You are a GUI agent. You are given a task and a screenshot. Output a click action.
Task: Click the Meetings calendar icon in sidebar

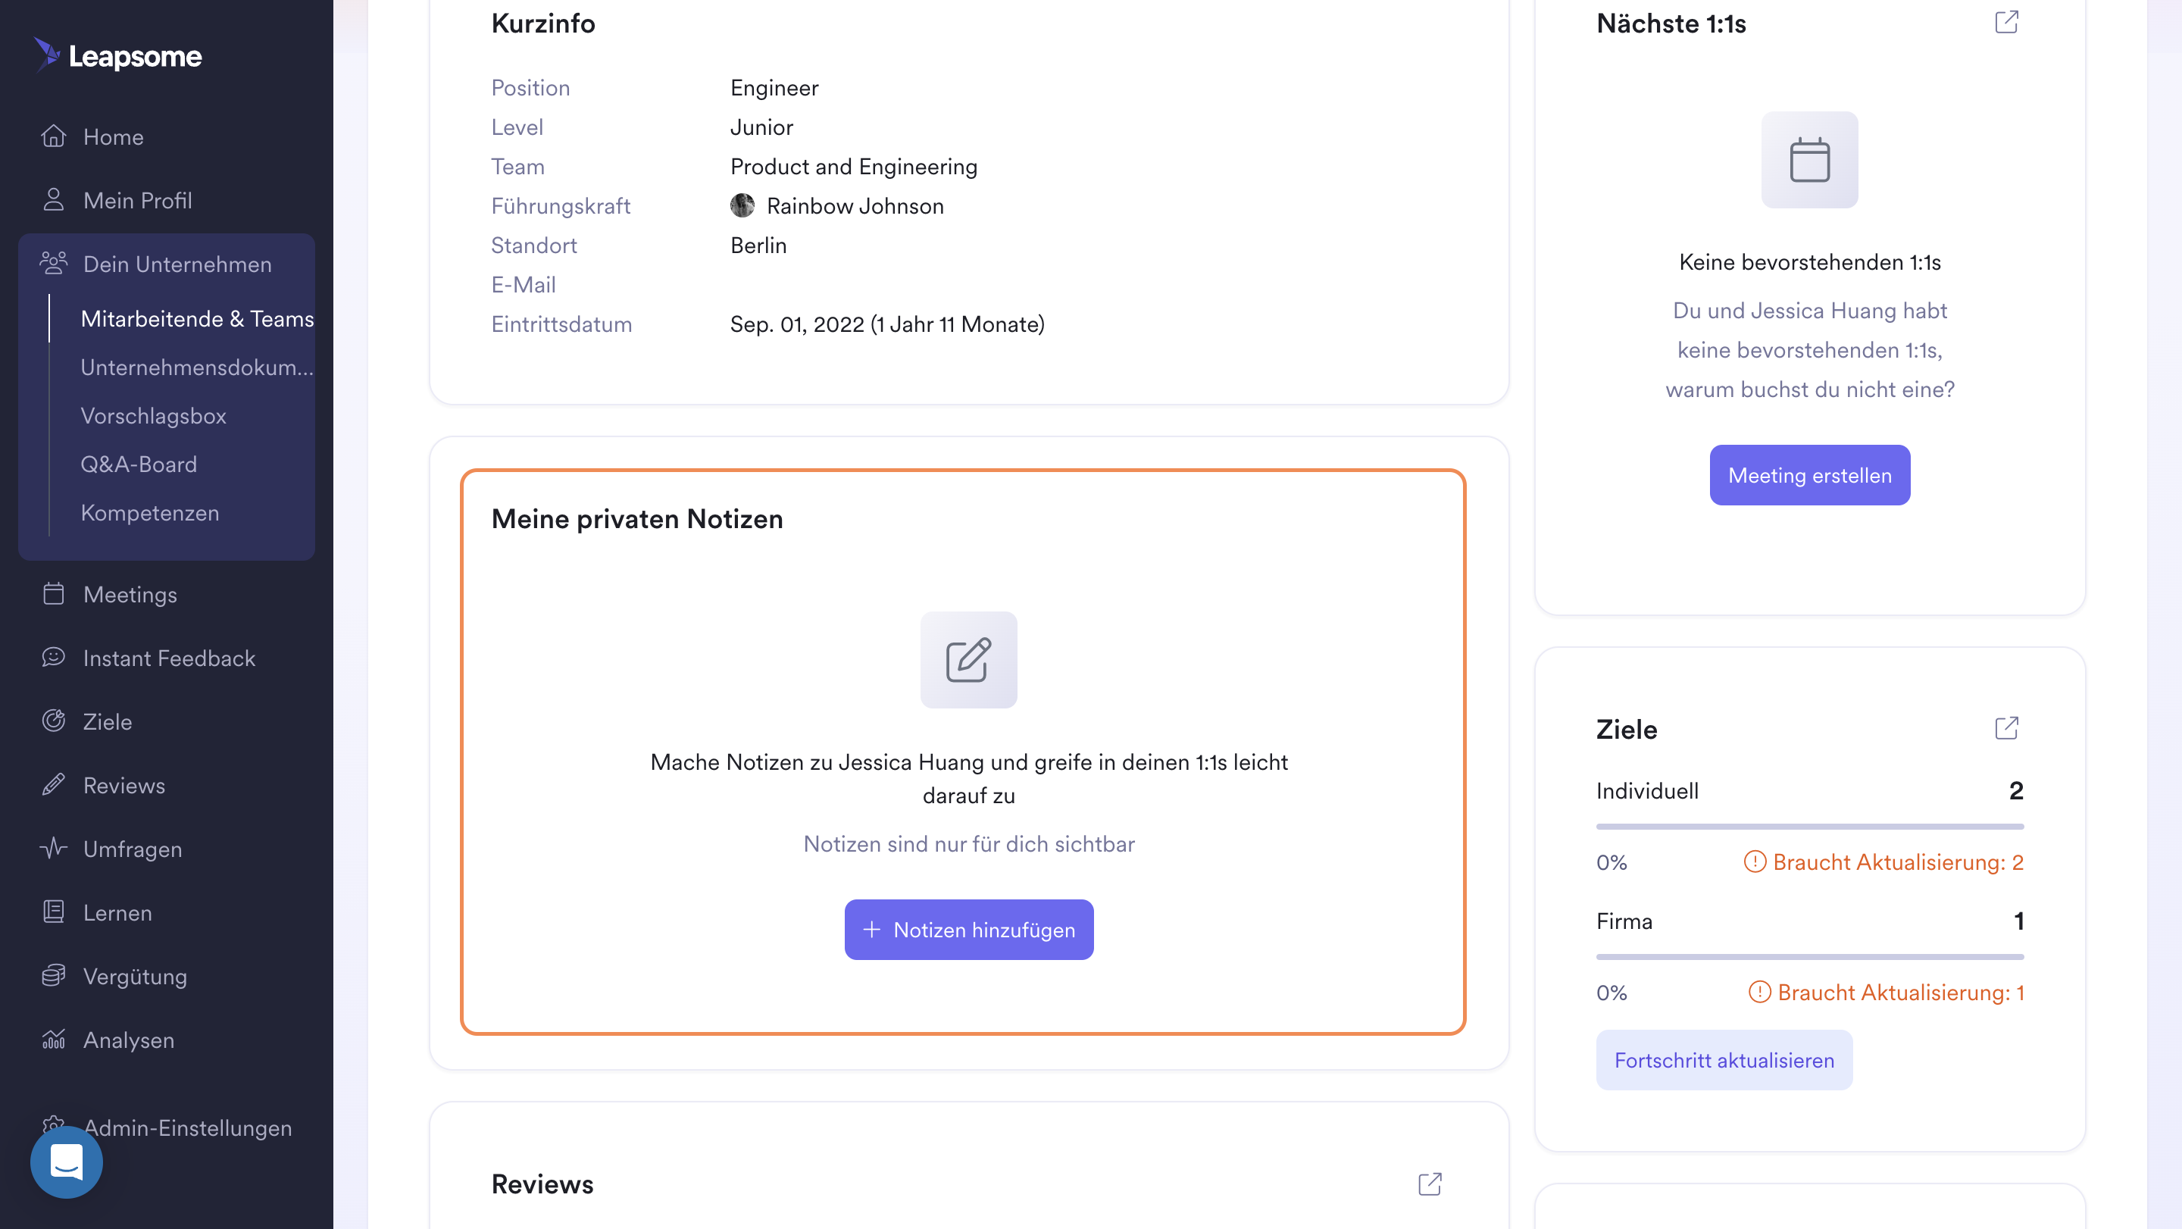(53, 594)
